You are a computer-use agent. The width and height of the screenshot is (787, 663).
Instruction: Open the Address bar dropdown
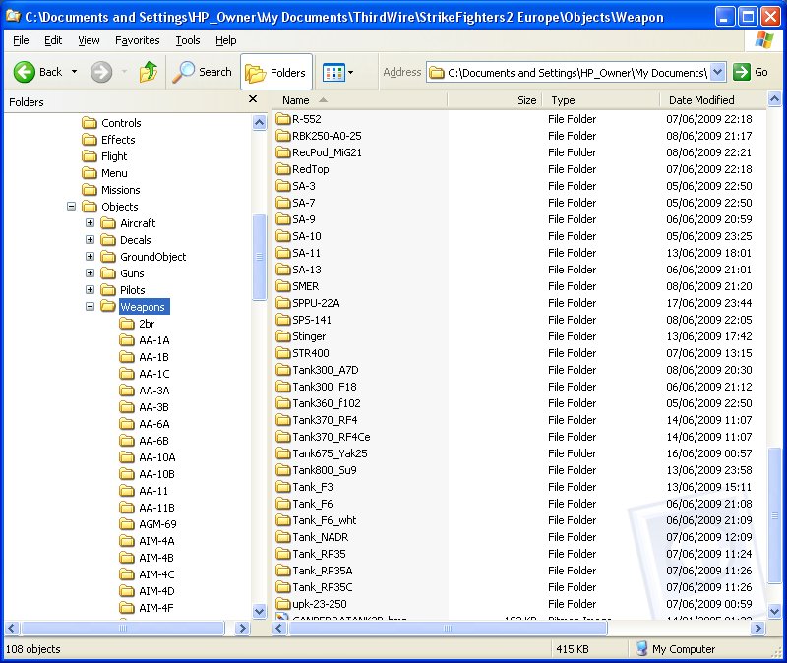(x=718, y=72)
